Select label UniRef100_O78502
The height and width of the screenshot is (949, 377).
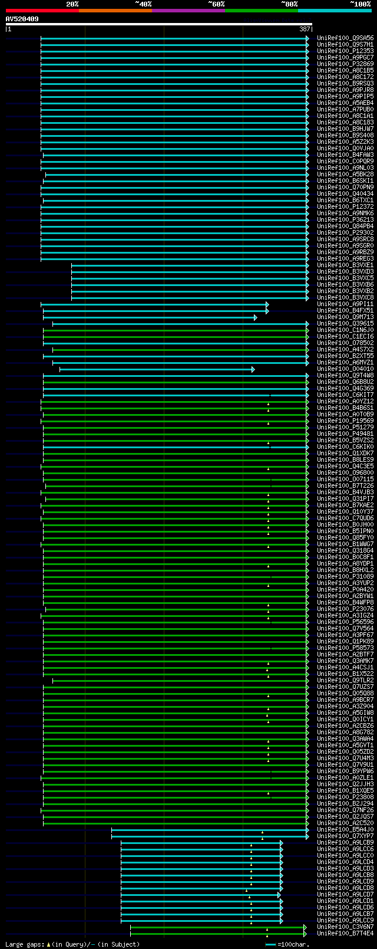tap(345, 343)
